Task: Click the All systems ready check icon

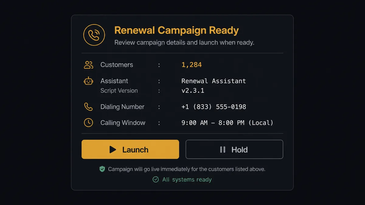Action: tap(155, 179)
